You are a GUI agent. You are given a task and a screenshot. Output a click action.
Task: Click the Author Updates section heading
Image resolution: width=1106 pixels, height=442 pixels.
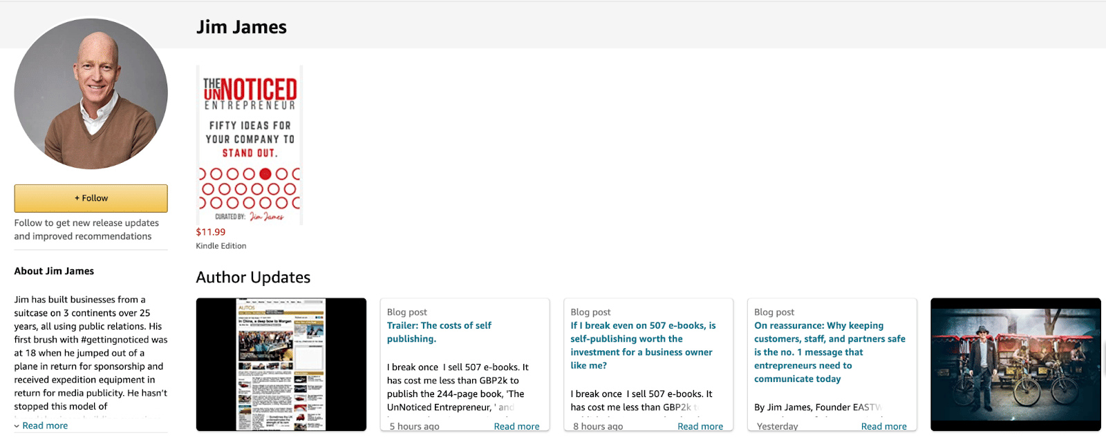coord(253,278)
